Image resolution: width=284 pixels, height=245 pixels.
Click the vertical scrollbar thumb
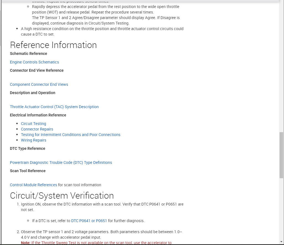coord(281,155)
